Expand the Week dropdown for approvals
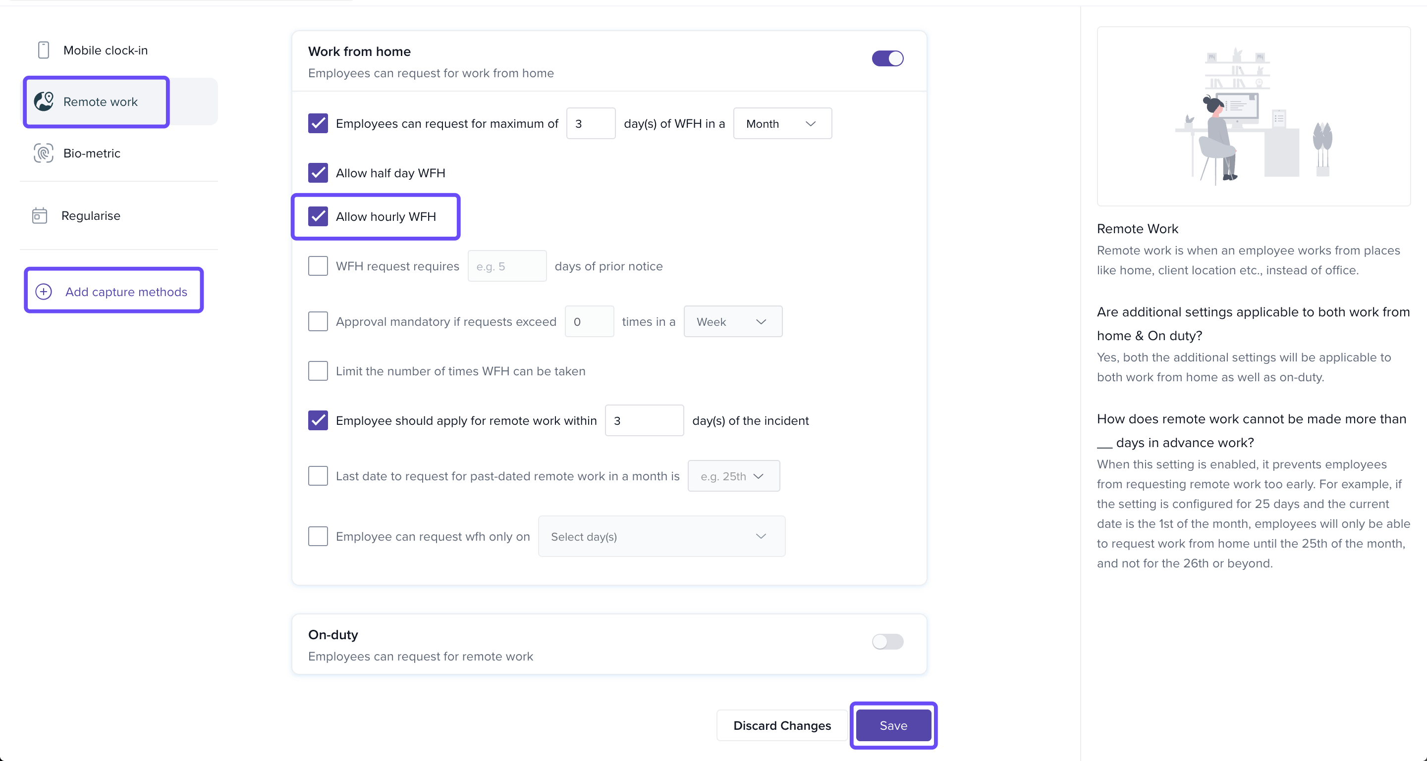This screenshot has height=761, width=1427. [x=732, y=321]
